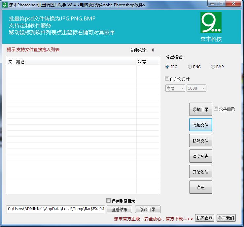The height and width of the screenshot is (227, 244).
Task: Click the 状态 column header
Action: pyautogui.click(x=148, y=62)
